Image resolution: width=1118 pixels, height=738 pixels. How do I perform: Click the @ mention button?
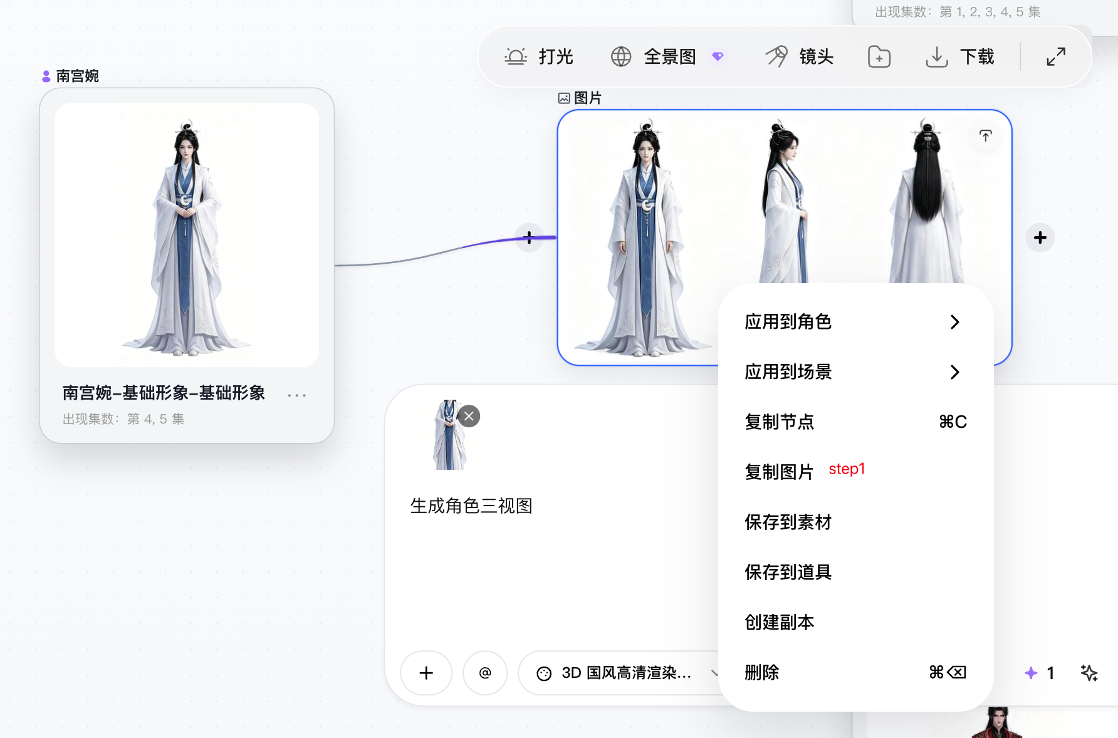point(485,673)
